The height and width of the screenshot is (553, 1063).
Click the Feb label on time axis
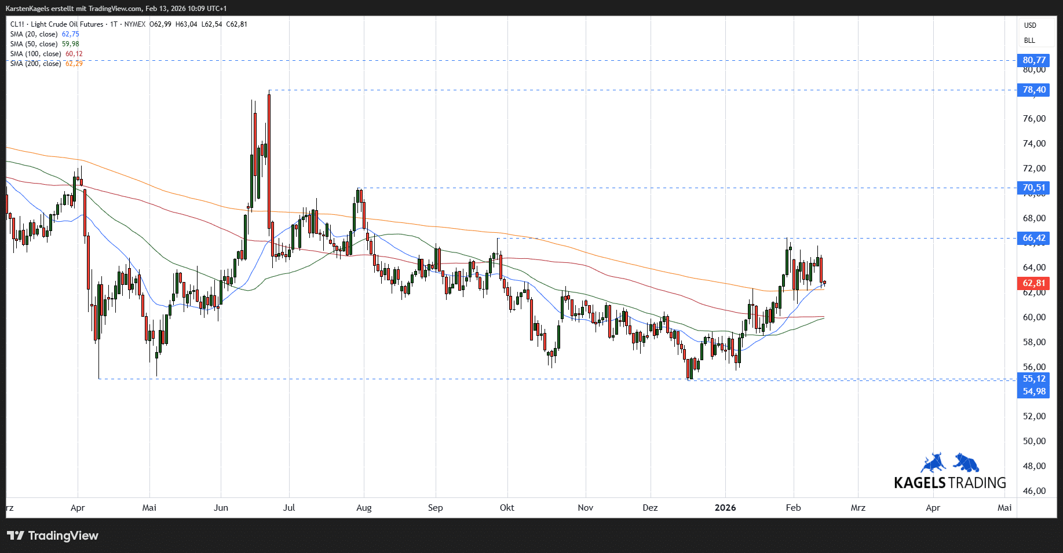tap(793, 508)
